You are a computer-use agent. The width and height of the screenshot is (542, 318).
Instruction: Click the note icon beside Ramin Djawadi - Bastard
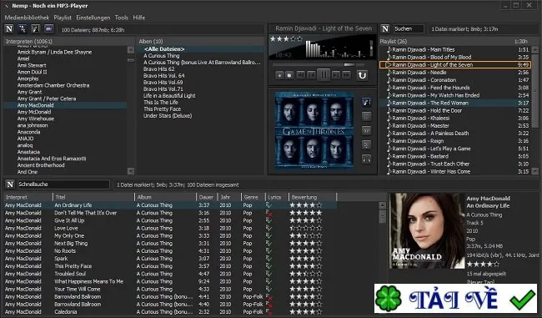[x=389, y=156]
